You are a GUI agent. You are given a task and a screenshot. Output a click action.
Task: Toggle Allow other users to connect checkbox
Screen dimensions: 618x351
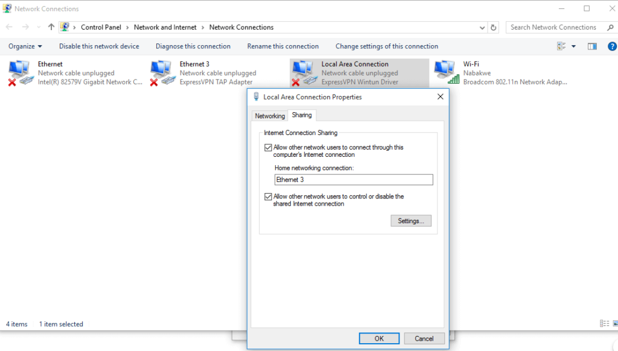(x=269, y=147)
